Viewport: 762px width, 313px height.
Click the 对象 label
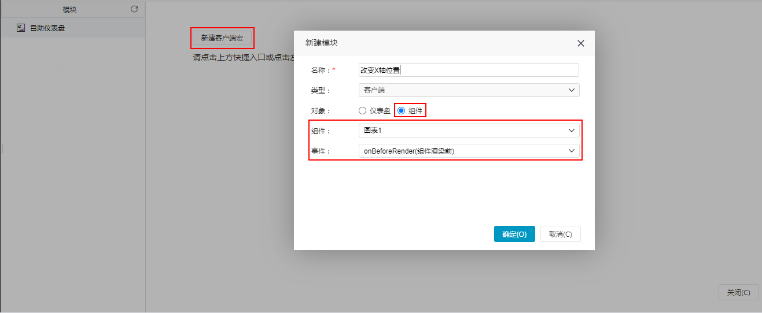click(320, 111)
